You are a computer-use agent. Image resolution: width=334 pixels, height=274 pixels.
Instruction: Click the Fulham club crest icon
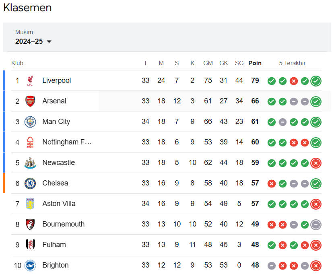tap(30, 245)
